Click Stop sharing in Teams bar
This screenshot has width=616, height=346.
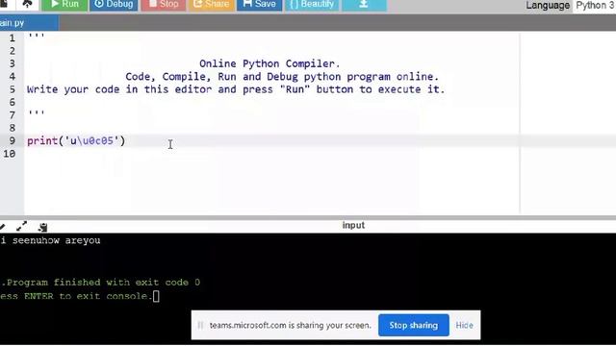pyautogui.click(x=413, y=325)
